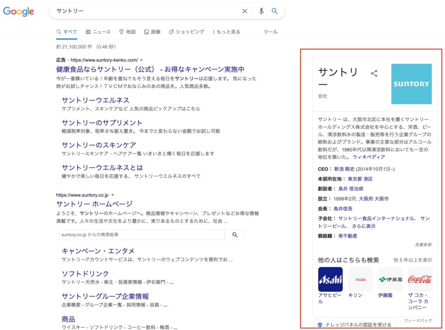Open the Suntory logo image
445x330 pixels.
[x=411, y=84]
